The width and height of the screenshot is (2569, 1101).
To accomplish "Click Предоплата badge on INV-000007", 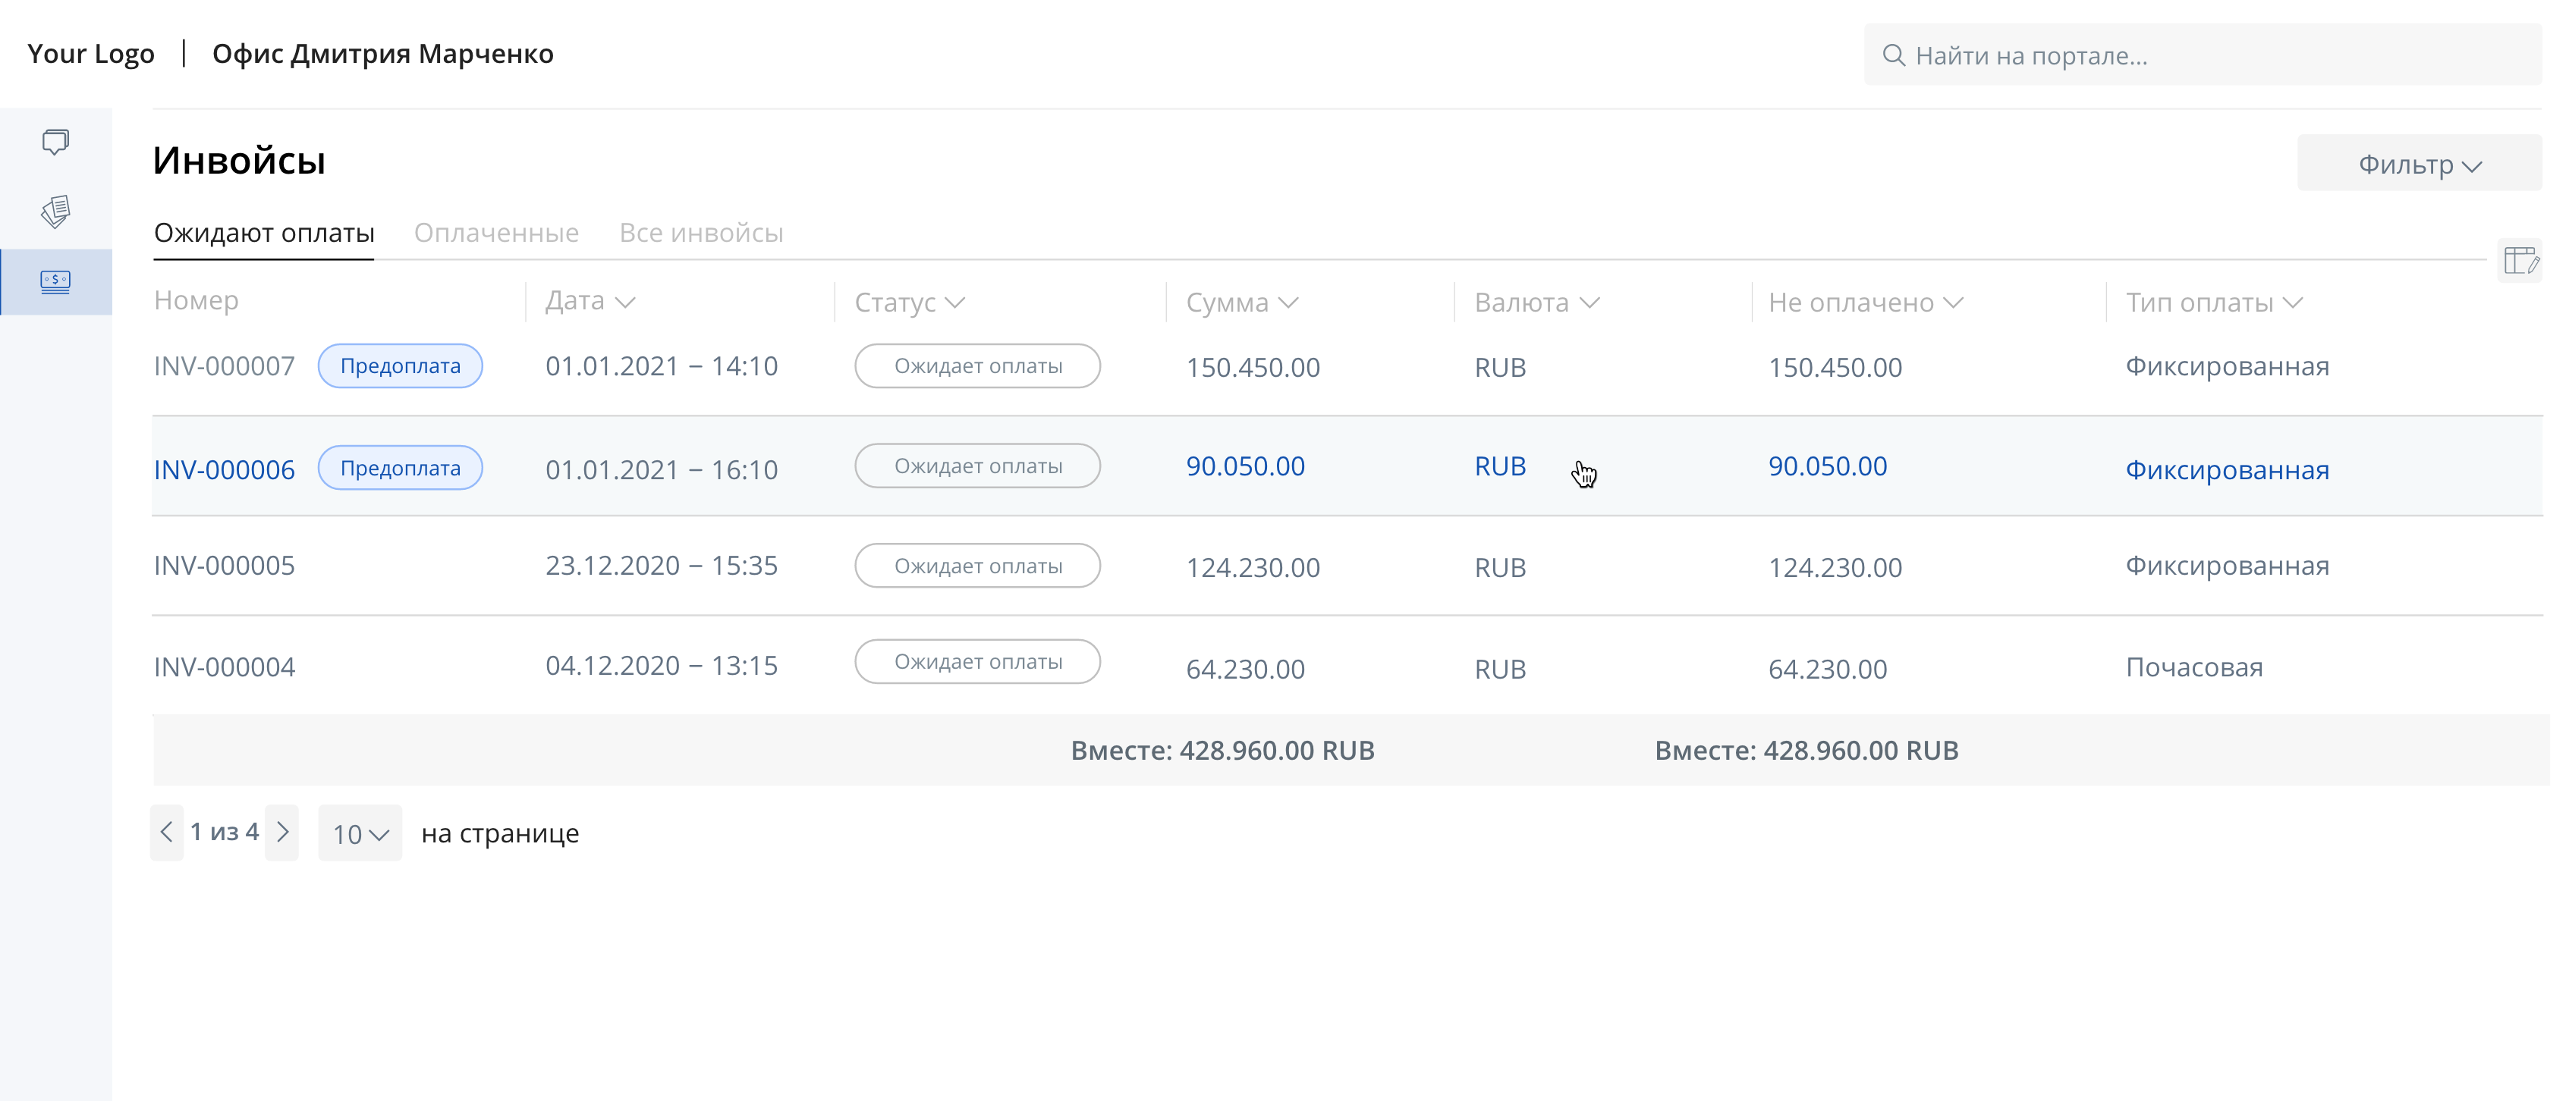I will pyautogui.click(x=401, y=365).
